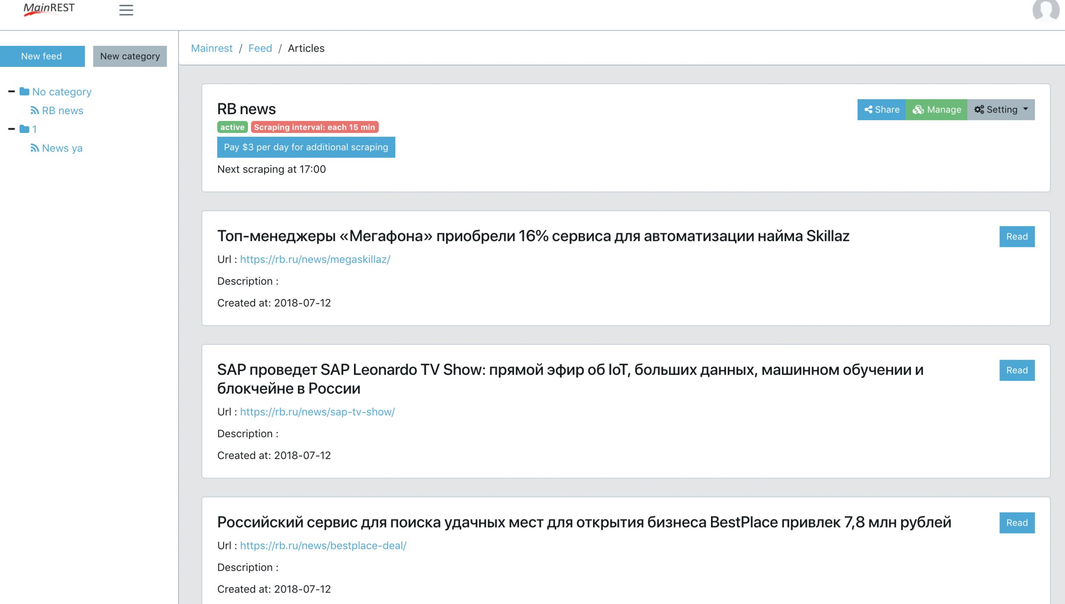Screen dimensions: 1065x604
Task: Navigate to Feed breadcrumb
Action: [x=260, y=49]
